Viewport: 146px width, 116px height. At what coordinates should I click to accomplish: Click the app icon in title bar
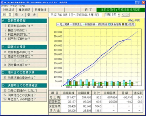(2, 2)
